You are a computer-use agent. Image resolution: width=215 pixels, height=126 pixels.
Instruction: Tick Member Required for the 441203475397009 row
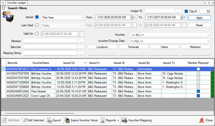click(x=198, y=73)
